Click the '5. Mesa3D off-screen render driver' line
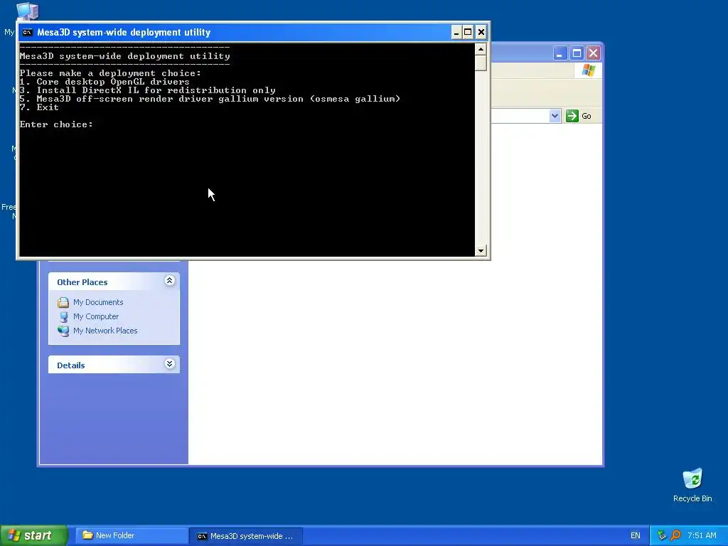Viewport: 728px width, 546px height. pyautogui.click(x=210, y=98)
